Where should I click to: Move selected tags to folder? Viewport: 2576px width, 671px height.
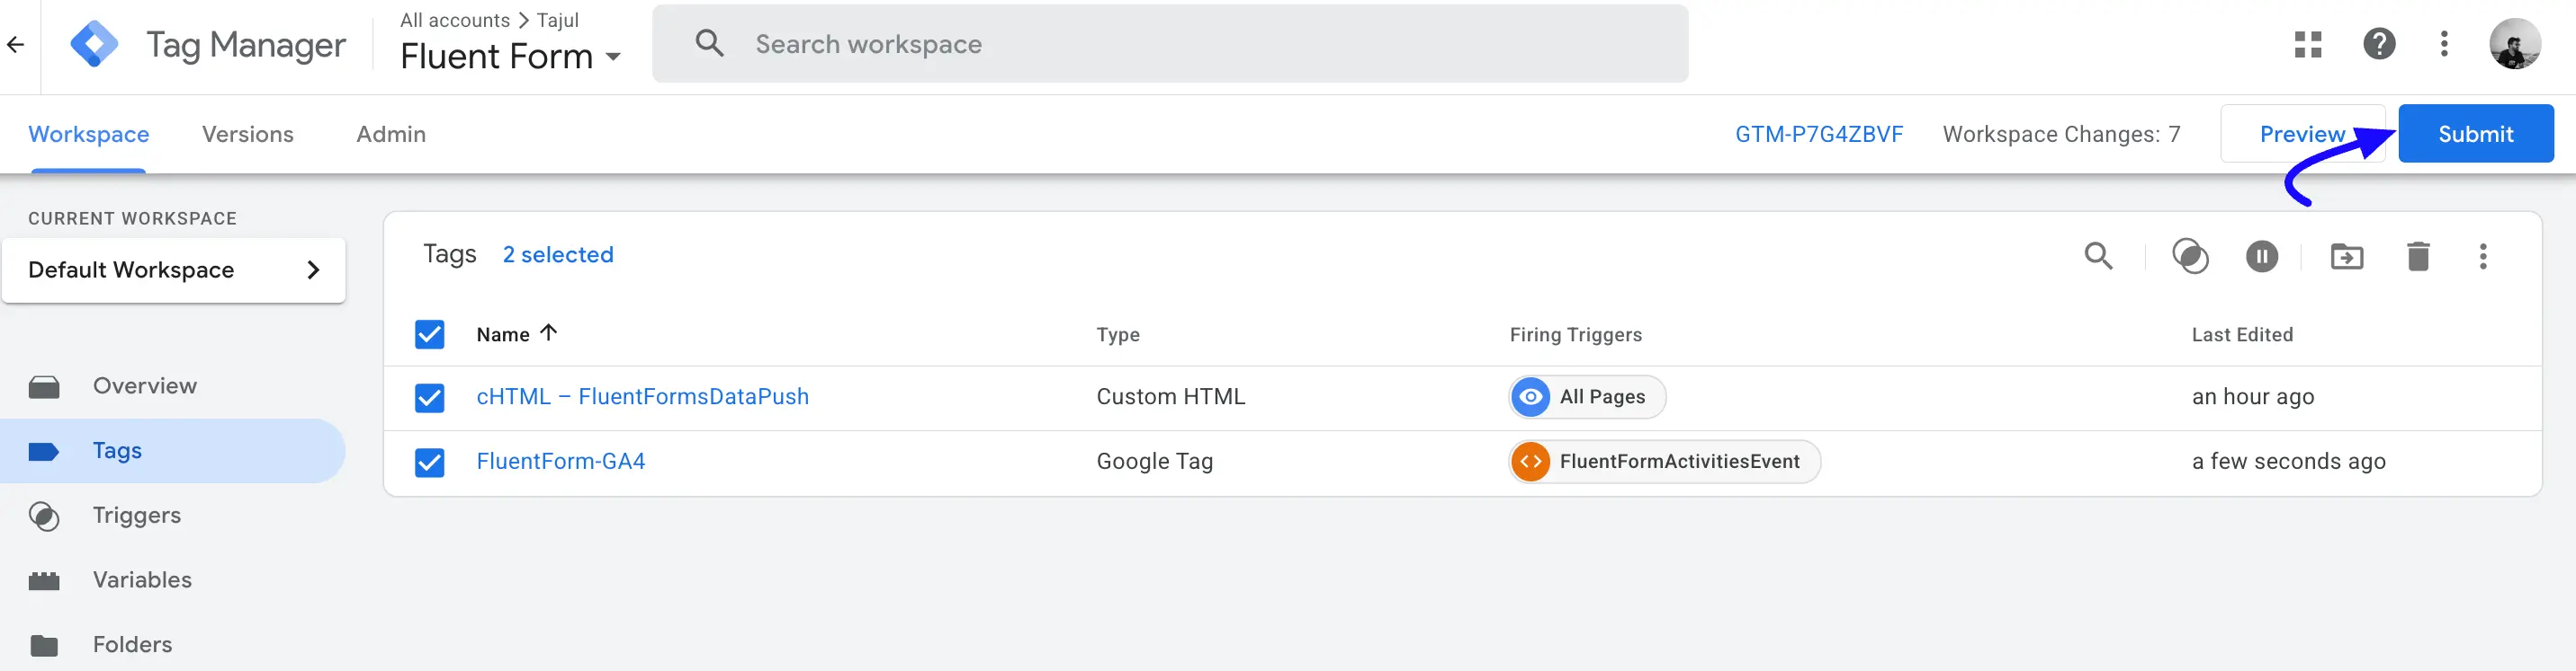[x=2346, y=257]
